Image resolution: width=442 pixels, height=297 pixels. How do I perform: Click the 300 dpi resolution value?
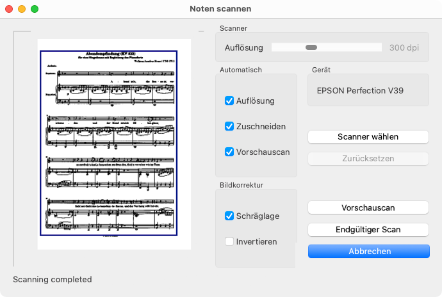pos(405,48)
